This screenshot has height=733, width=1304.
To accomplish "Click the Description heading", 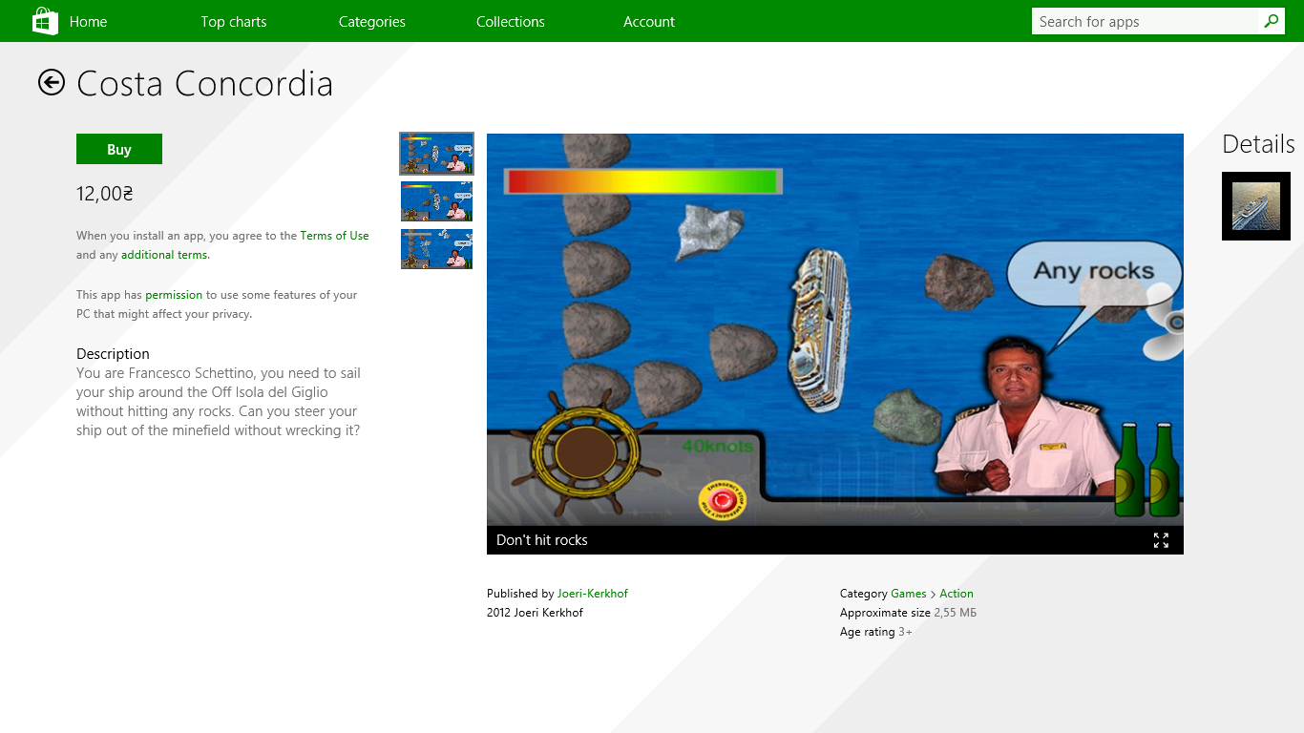I will point(113,354).
